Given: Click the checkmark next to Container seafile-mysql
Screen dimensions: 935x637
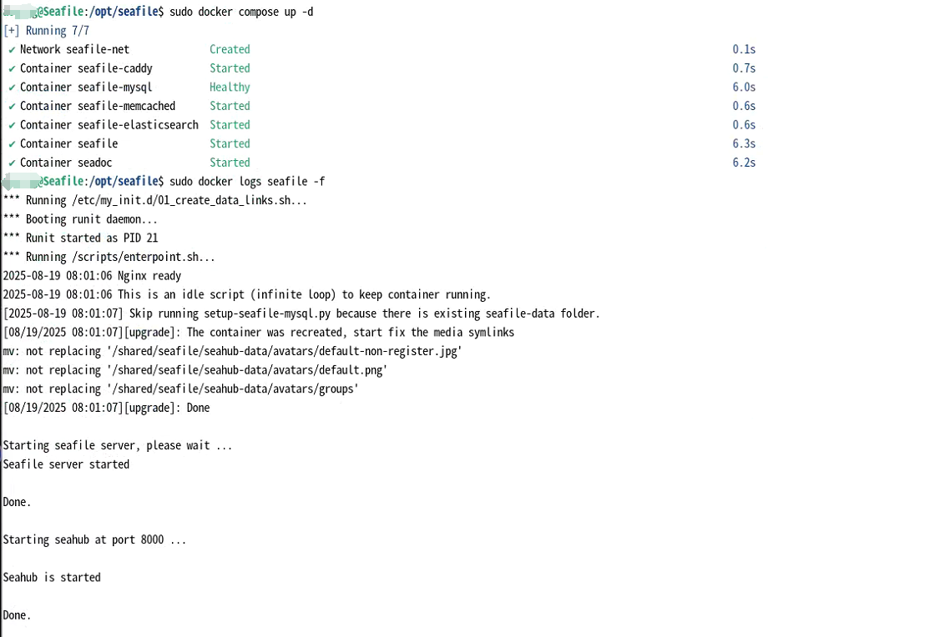Looking at the screenshot, I should pyautogui.click(x=12, y=88).
